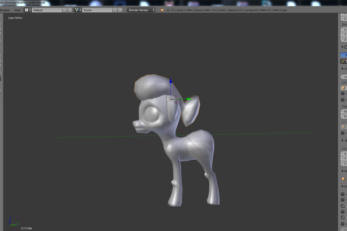This screenshot has height=231, width=347.
Task: Click the Objects:1/3 statistic
Action: (x=235, y=10)
